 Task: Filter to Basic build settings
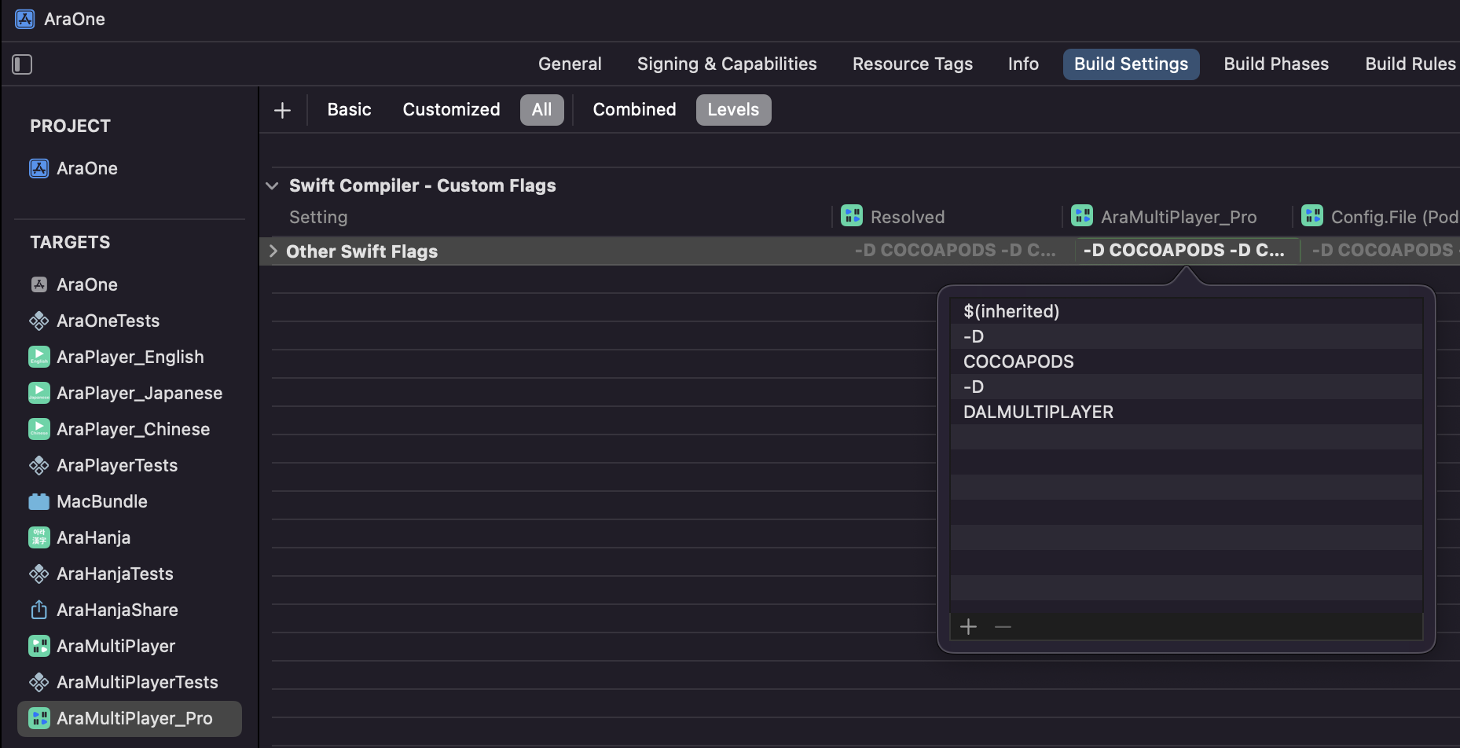point(349,110)
